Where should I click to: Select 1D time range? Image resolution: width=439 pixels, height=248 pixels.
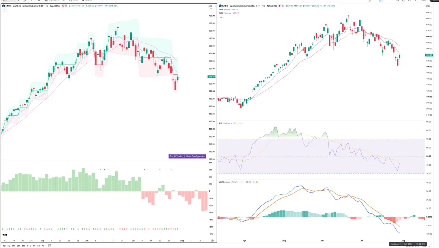(x=4, y=246)
